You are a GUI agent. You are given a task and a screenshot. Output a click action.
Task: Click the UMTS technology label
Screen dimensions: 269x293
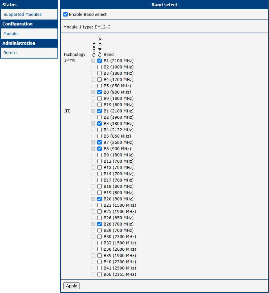pos(69,61)
